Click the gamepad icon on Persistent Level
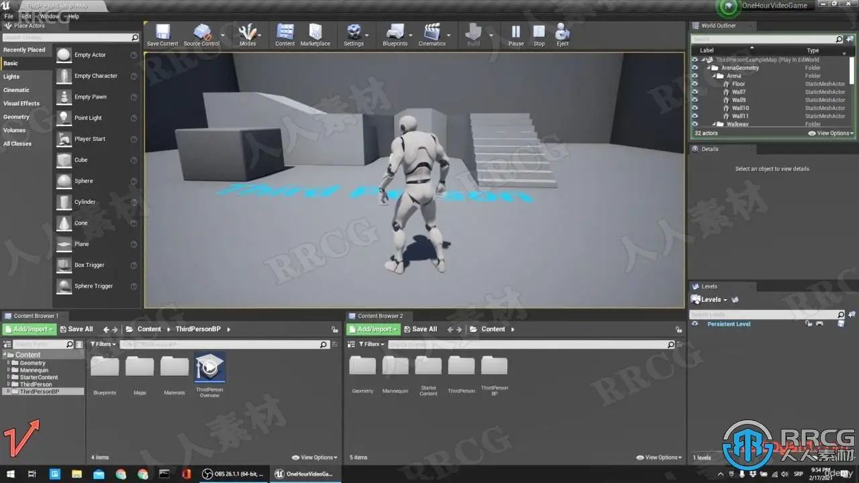The height and width of the screenshot is (483, 859). tap(819, 323)
